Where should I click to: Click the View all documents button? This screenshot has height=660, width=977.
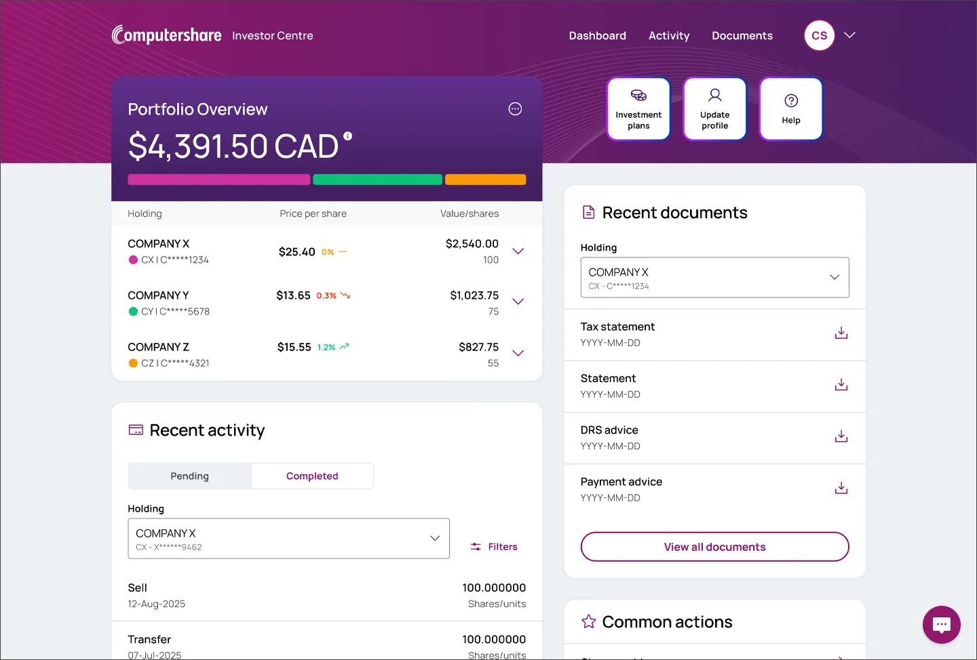(714, 547)
